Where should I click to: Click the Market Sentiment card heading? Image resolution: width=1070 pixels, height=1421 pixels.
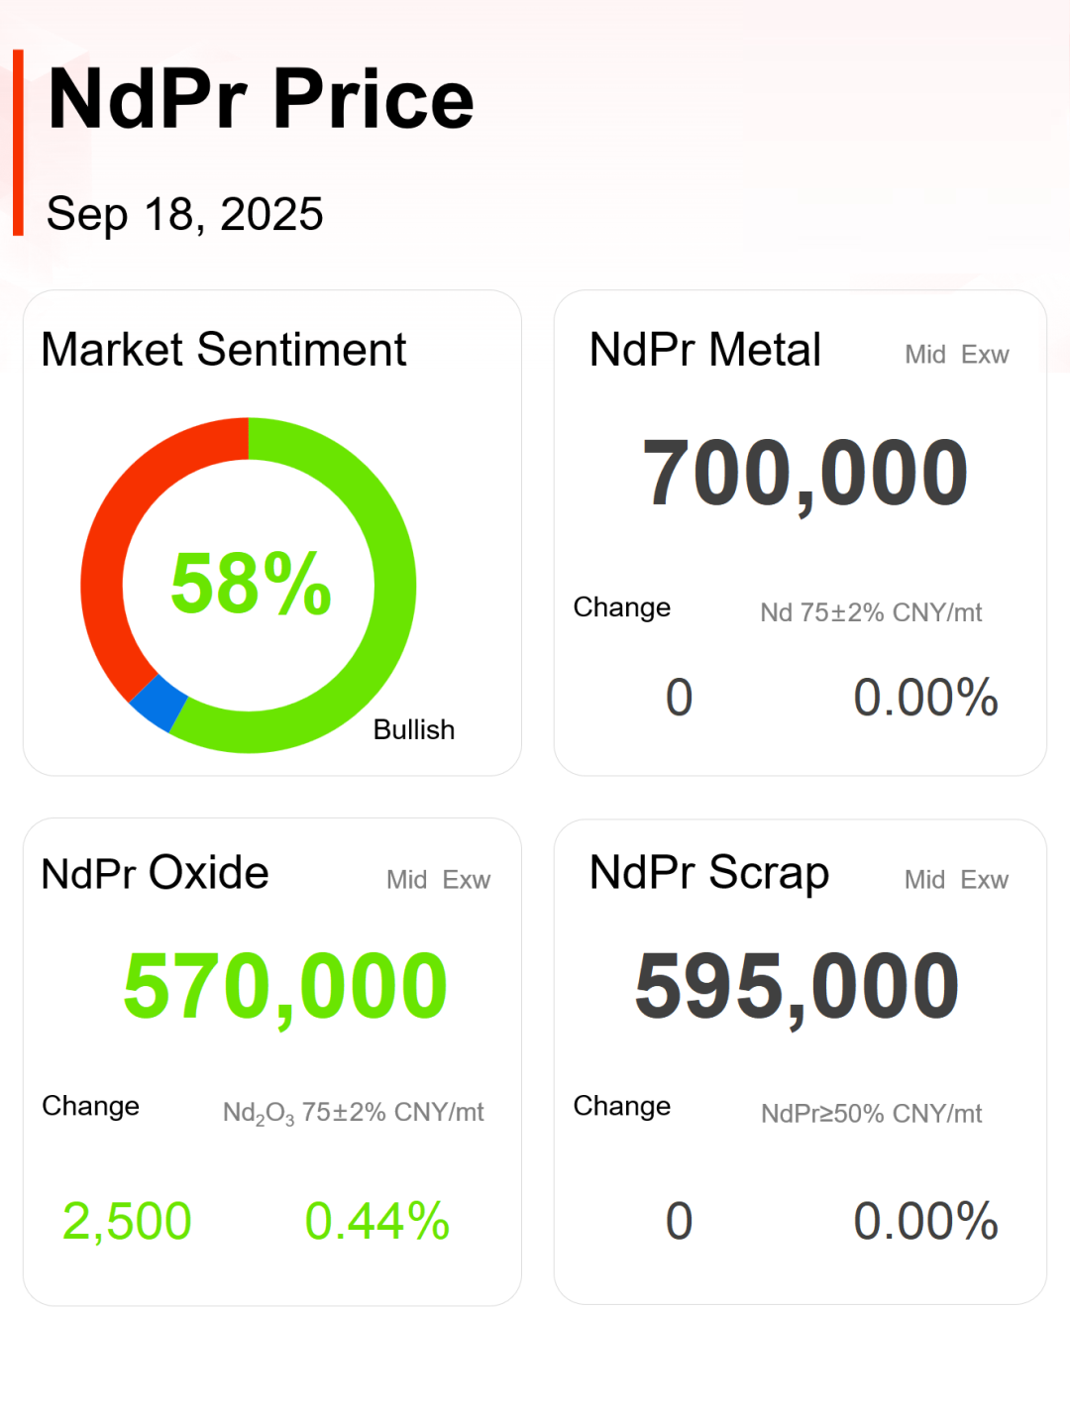click(x=224, y=350)
